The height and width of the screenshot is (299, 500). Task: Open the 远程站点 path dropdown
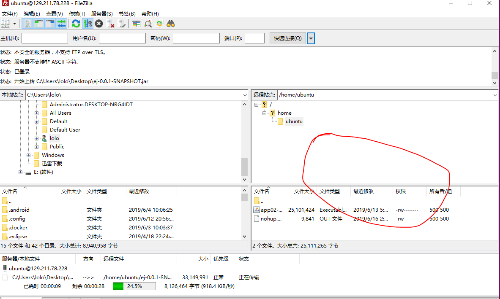(495, 95)
